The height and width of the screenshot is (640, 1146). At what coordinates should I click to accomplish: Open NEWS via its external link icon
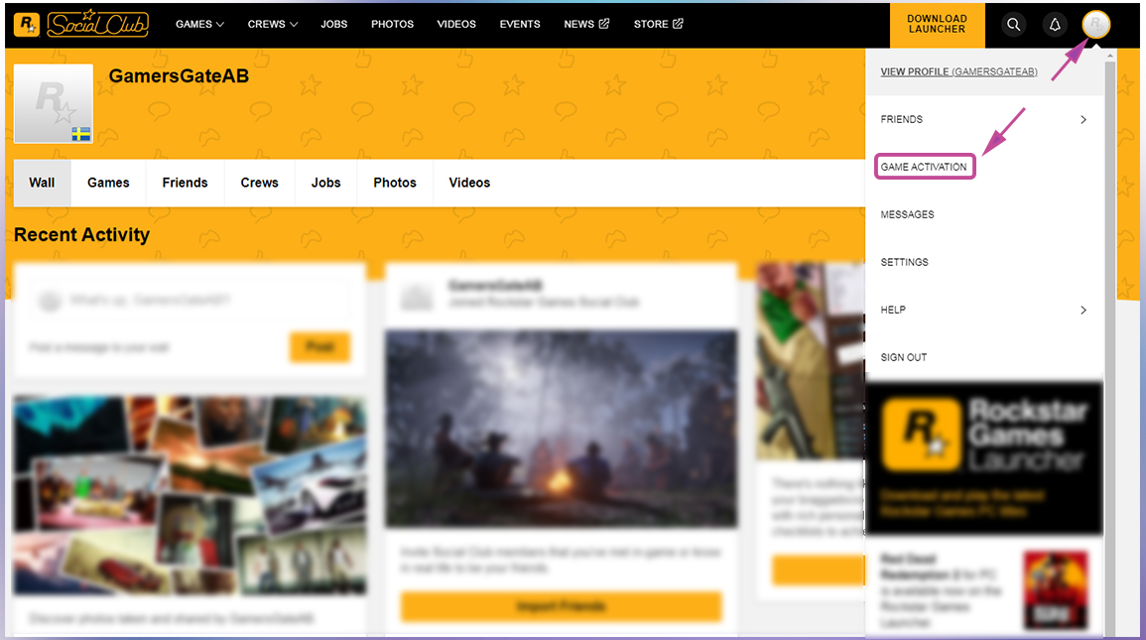[x=605, y=23]
